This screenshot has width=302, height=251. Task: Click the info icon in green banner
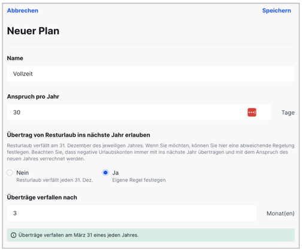tap(13, 235)
